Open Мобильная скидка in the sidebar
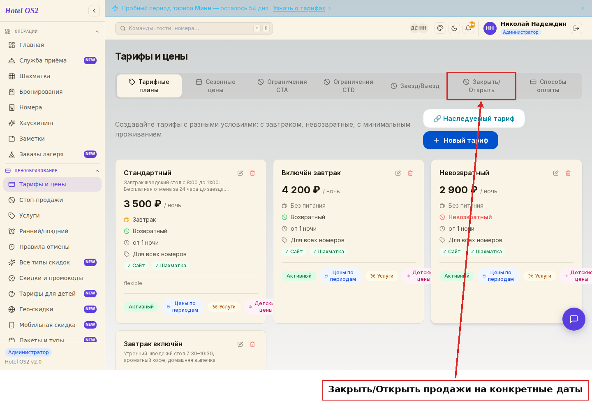 pyautogui.click(x=52, y=325)
